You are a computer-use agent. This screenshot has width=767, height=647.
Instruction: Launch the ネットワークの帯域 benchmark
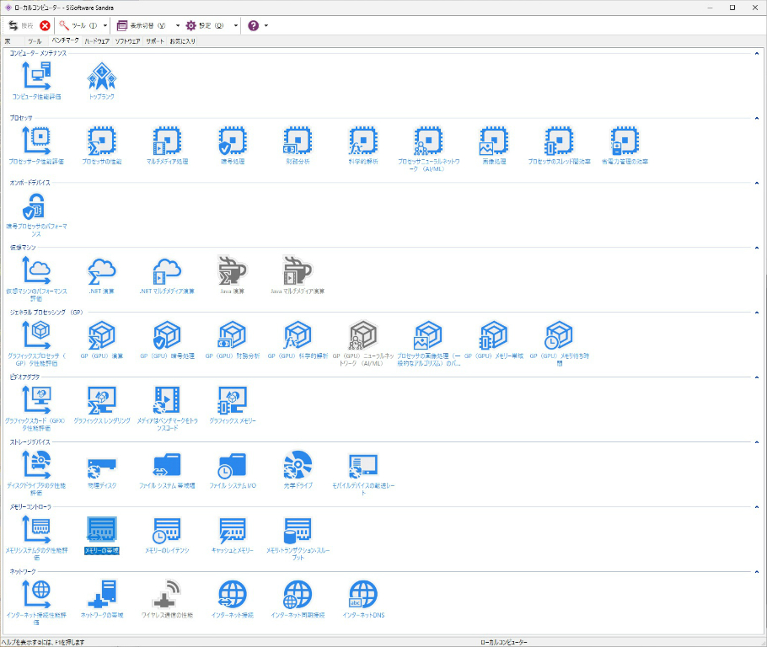pyautogui.click(x=102, y=599)
